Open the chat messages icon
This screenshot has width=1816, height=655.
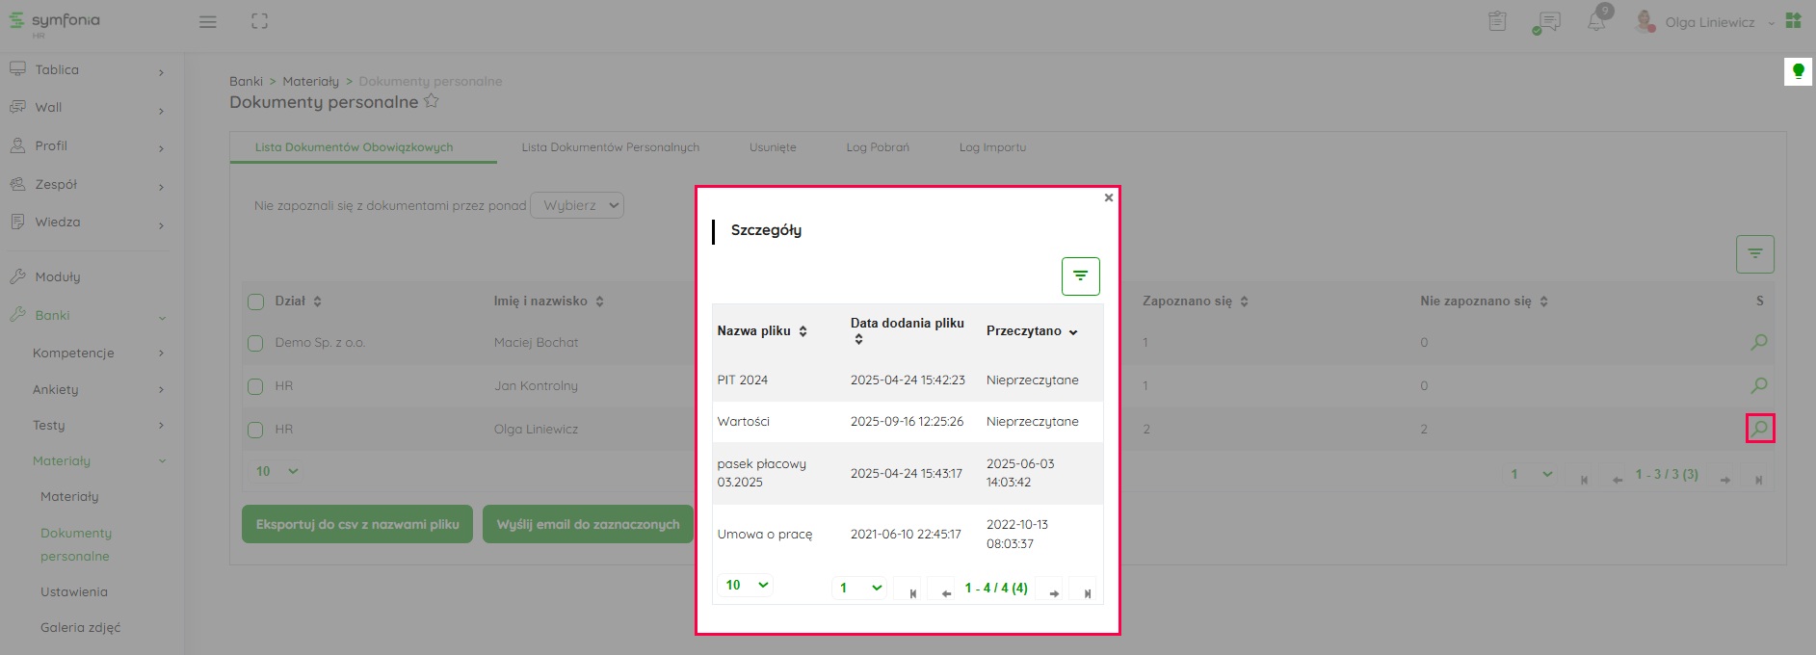point(1548,21)
